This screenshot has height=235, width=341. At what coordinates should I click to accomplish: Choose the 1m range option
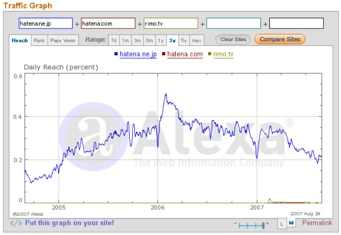[x=125, y=40]
